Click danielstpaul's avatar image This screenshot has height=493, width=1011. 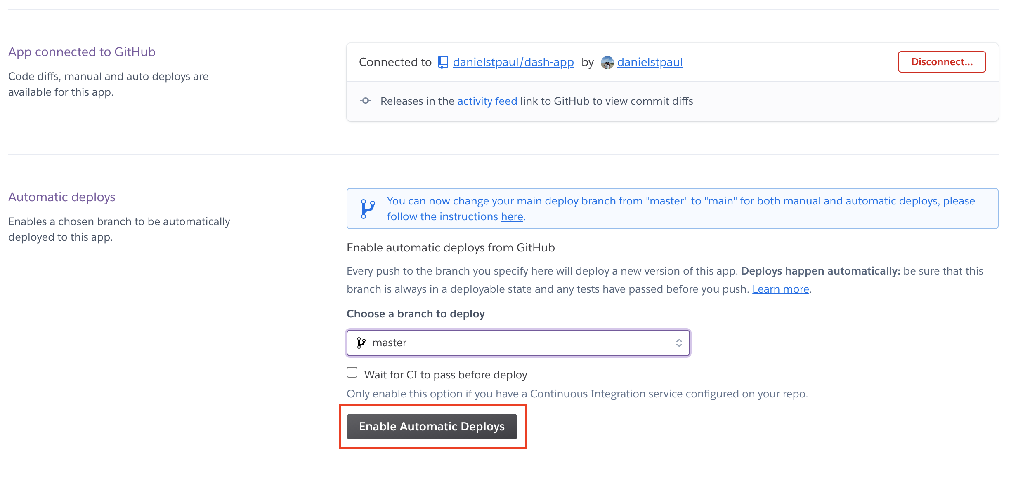[607, 63]
